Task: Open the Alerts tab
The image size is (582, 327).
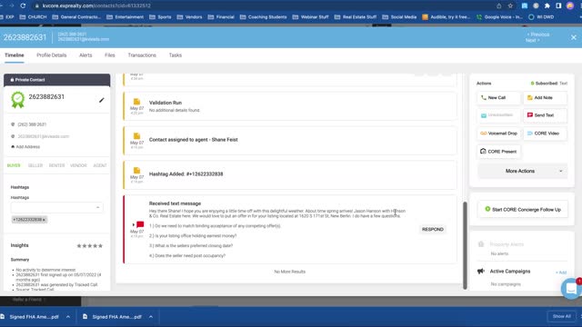Action: point(85,55)
